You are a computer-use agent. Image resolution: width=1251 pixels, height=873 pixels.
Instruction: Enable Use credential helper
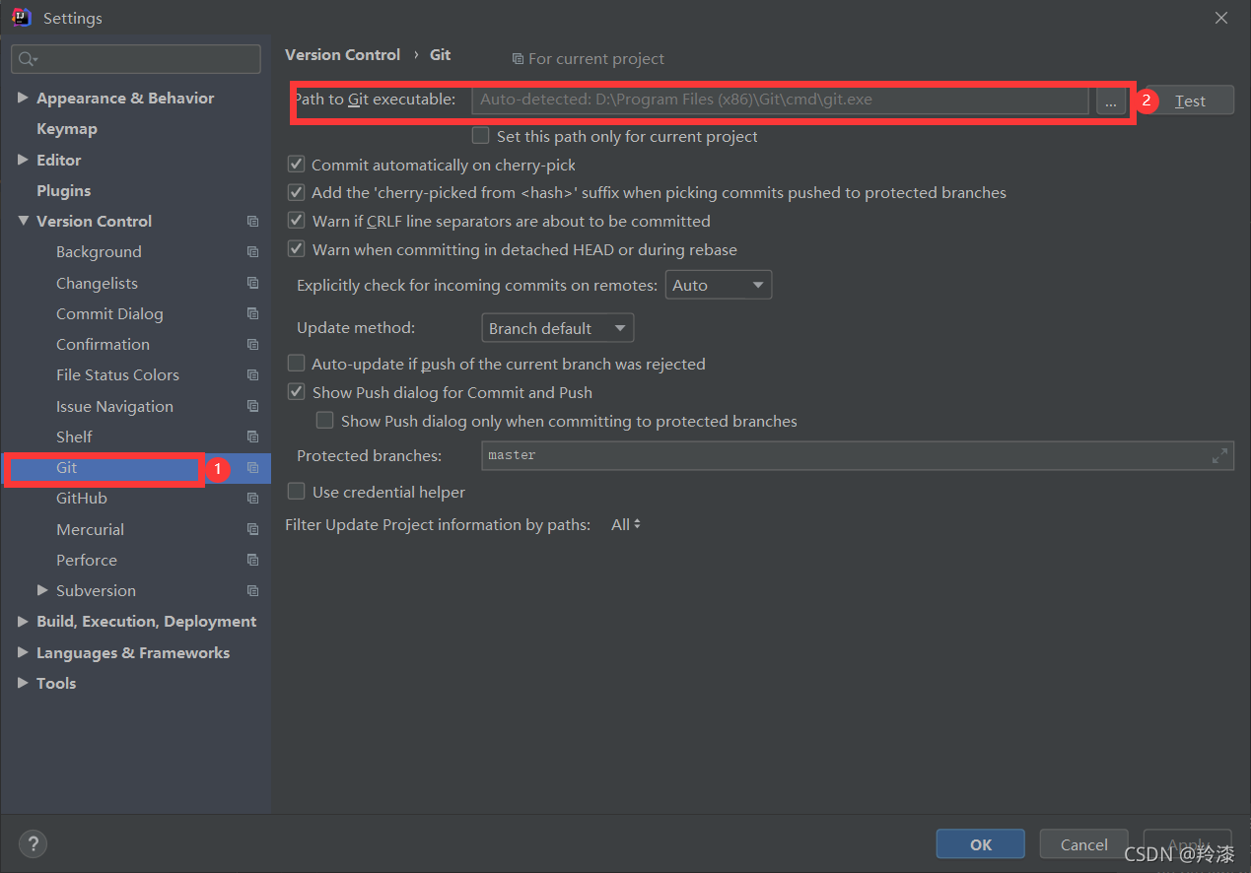(296, 492)
